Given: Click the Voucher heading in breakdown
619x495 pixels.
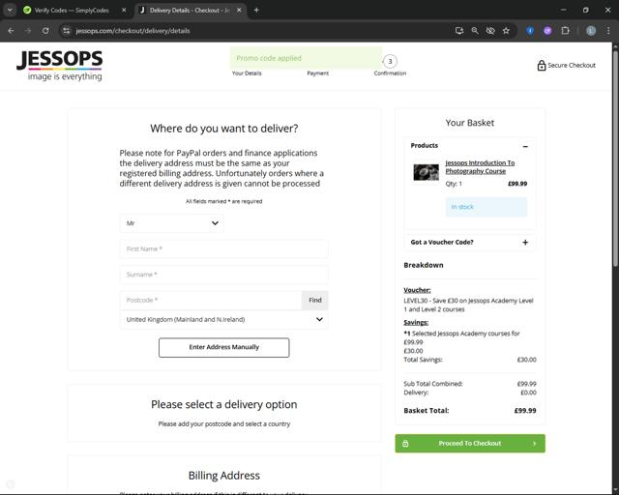Looking at the screenshot, I should pos(417,290).
